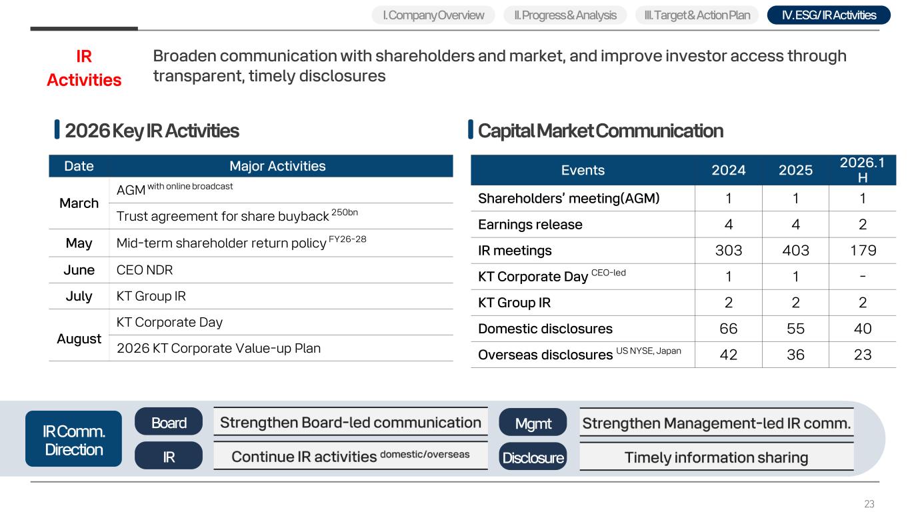Click the 2026 Key IR Activities heading

click(x=151, y=131)
